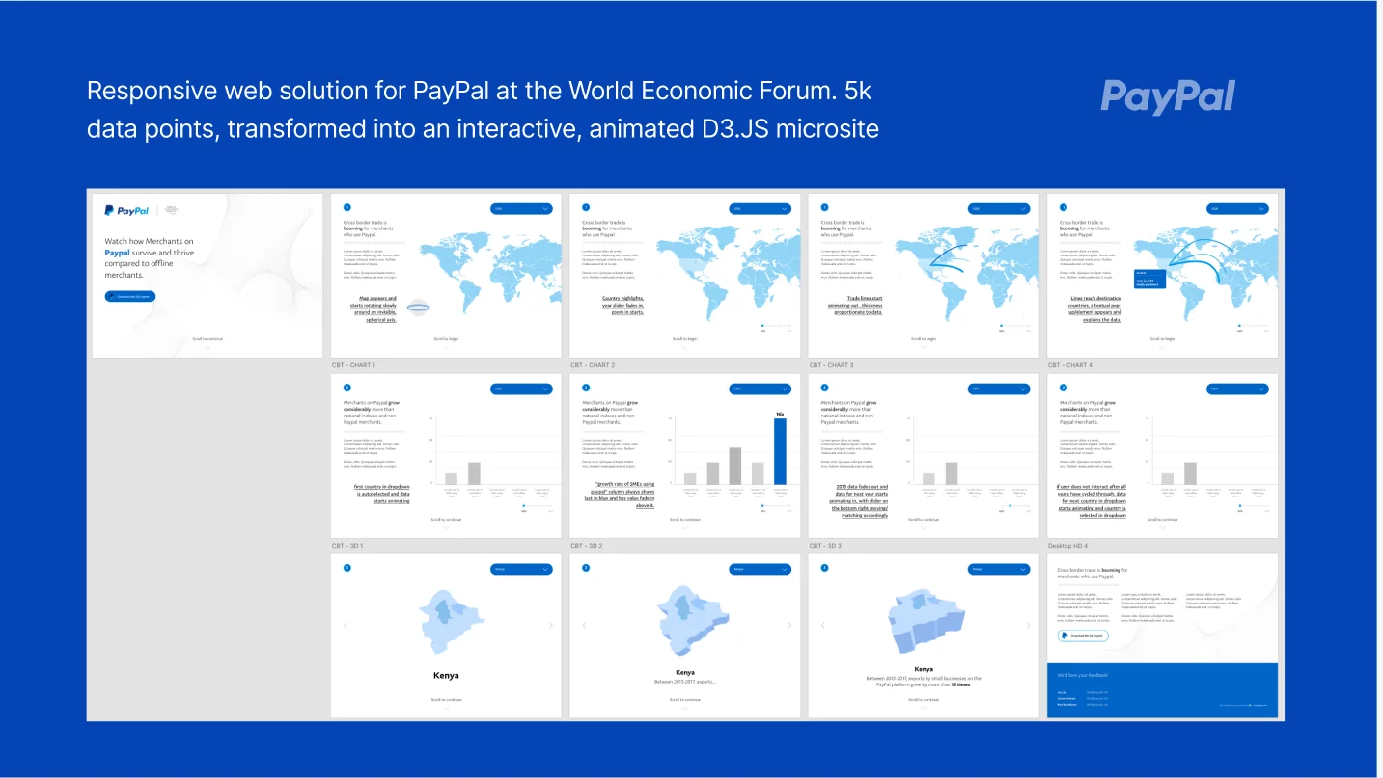
Task: Click blue trade-partners popup in 'Lines reach destination' frame
Action: coord(1150,280)
